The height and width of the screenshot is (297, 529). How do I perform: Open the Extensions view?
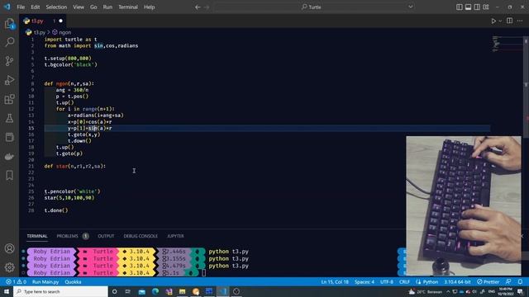pyautogui.click(x=9, y=99)
